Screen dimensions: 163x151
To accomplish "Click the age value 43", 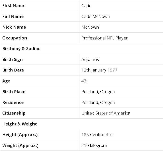I will tap(84, 81).
